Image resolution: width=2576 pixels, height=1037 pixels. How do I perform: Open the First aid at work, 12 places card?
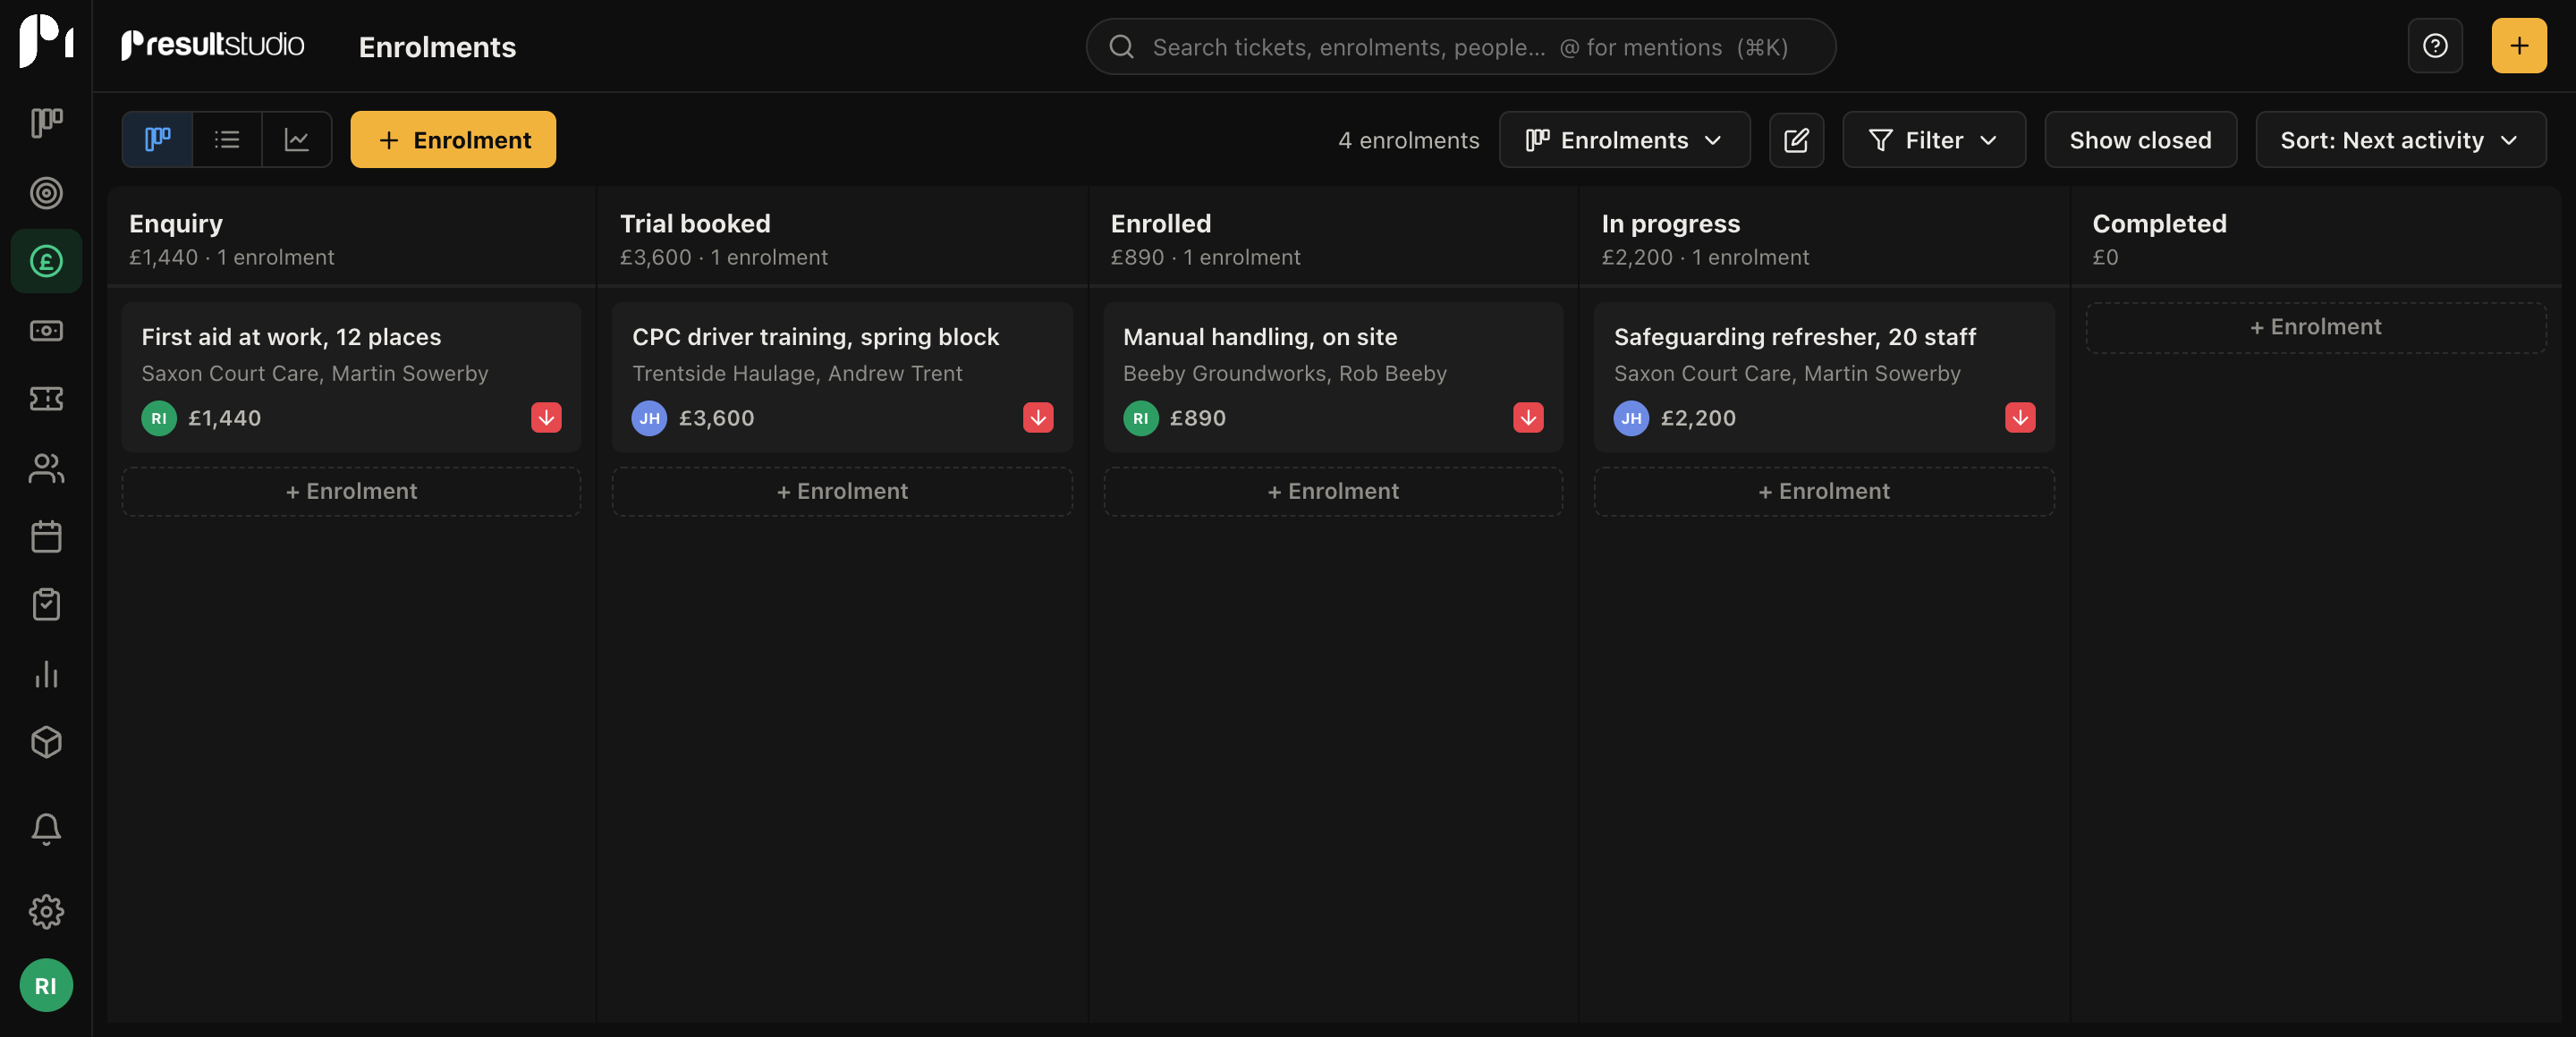[351, 377]
